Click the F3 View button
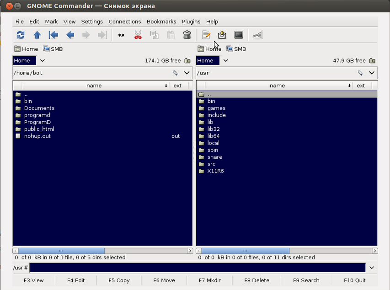The image size is (390, 290). point(33,280)
